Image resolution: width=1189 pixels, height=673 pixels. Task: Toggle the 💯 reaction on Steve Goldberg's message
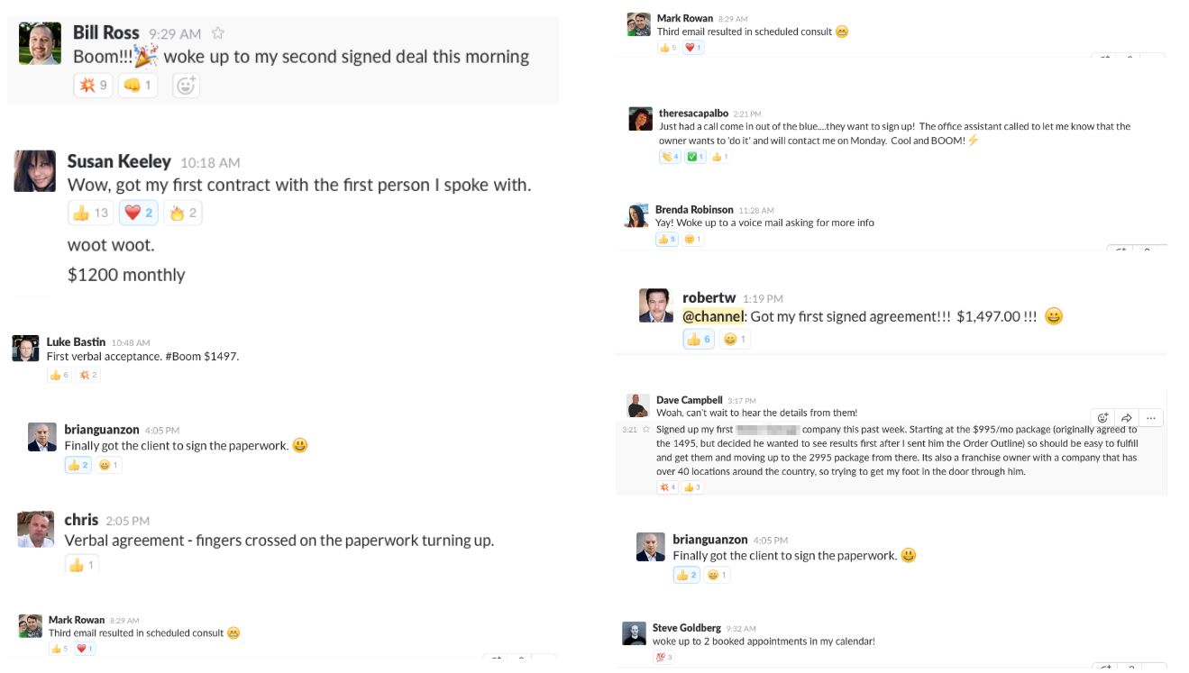click(x=663, y=658)
